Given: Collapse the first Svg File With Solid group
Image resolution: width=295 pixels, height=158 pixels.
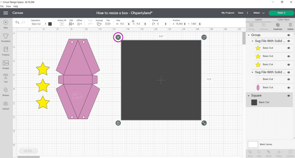Looking at the screenshot, I should pyautogui.click(x=252, y=41).
